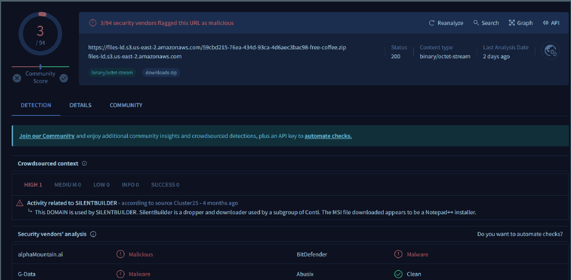Click the Last Analysis Date 2 days ago
This screenshot has width=571, height=280.
[496, 56]
